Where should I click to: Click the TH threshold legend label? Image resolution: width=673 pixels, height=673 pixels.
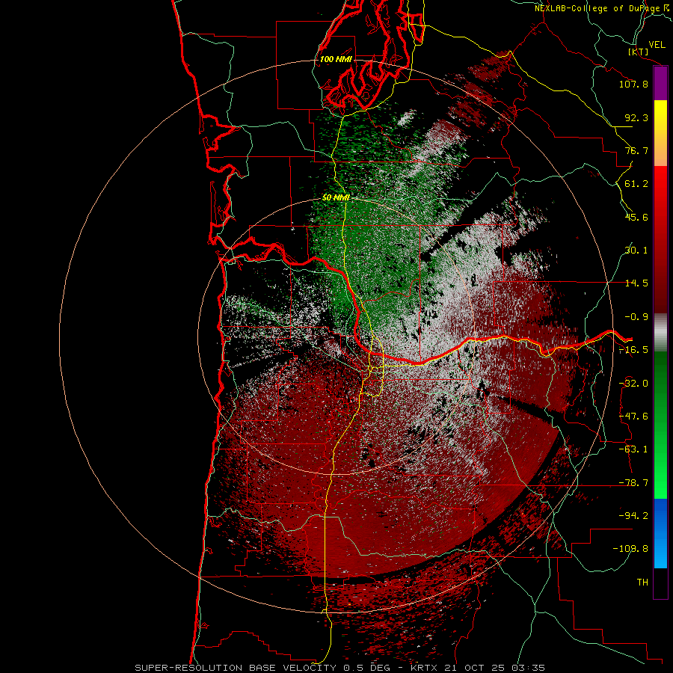tap(642, 582)
